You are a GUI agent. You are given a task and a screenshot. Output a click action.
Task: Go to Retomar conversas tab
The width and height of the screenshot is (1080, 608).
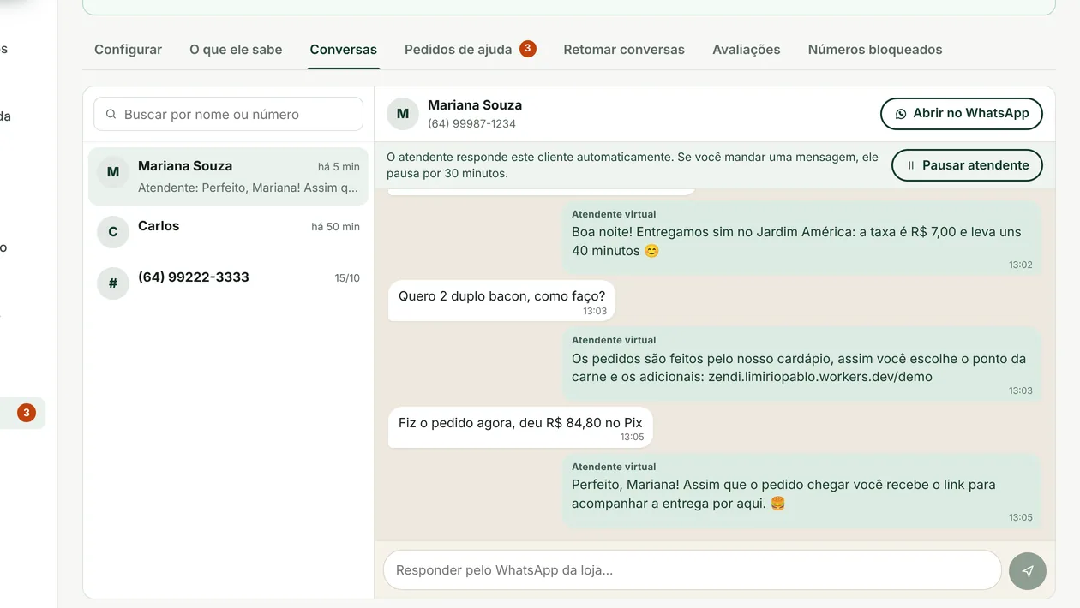pos(624,50)
